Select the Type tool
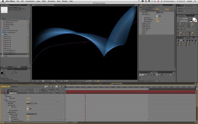Image resolution: width=198 pixels, height=124 pixels. click(x=162, y=75)
